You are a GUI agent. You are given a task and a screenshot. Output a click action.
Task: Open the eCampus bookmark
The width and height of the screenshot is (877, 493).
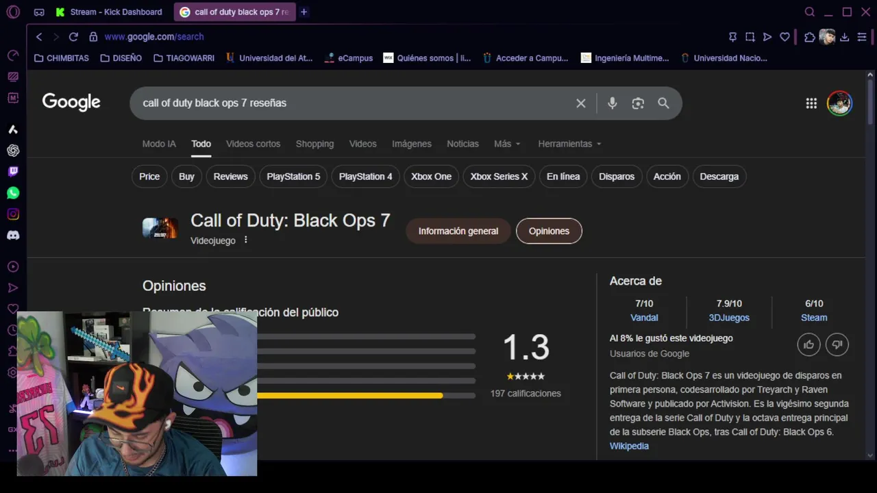[349, 58]
